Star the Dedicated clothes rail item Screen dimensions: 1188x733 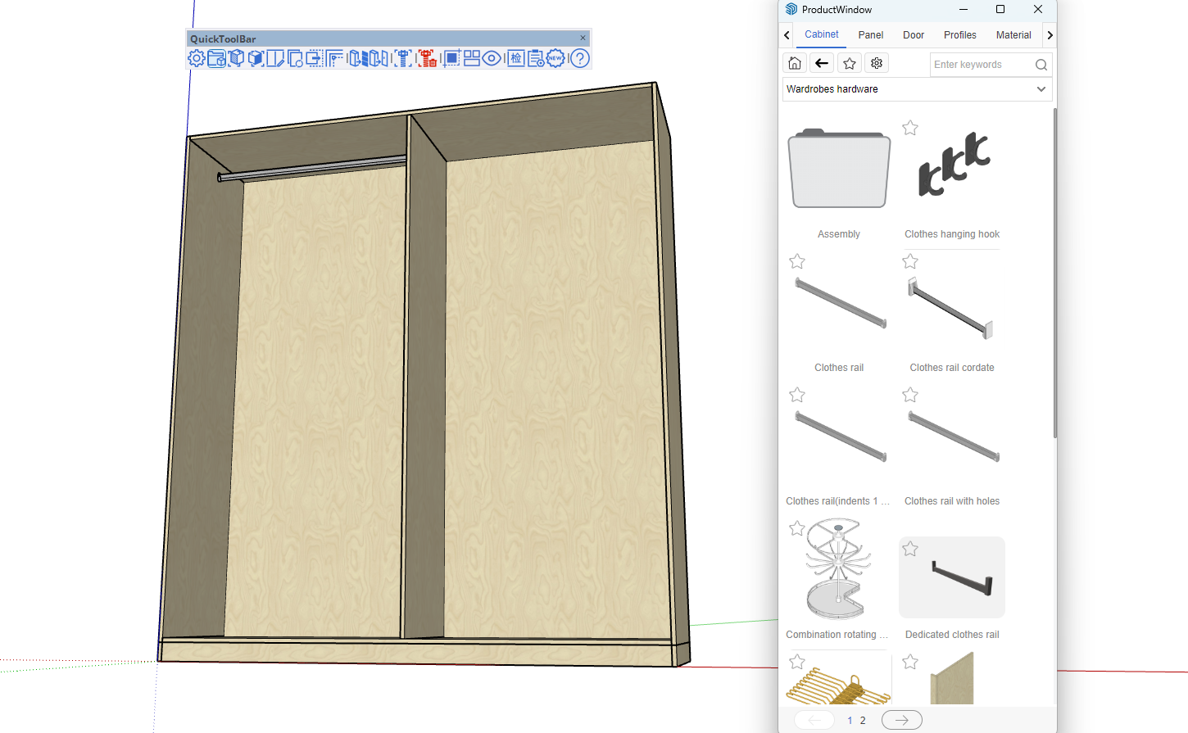point(910,550)
